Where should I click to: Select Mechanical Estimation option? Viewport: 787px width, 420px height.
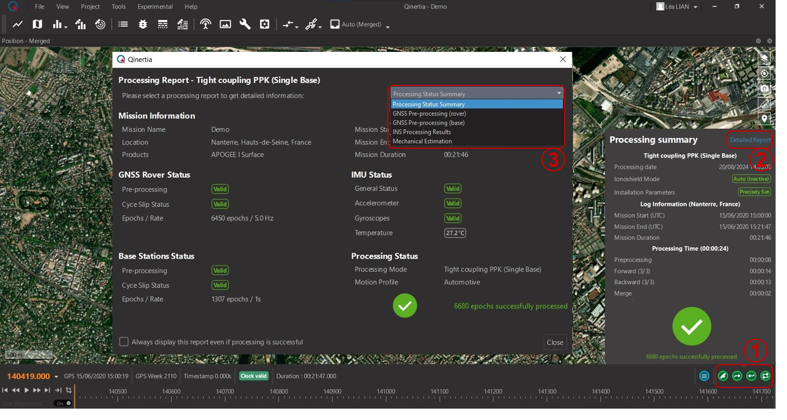[x=477, y=141]
